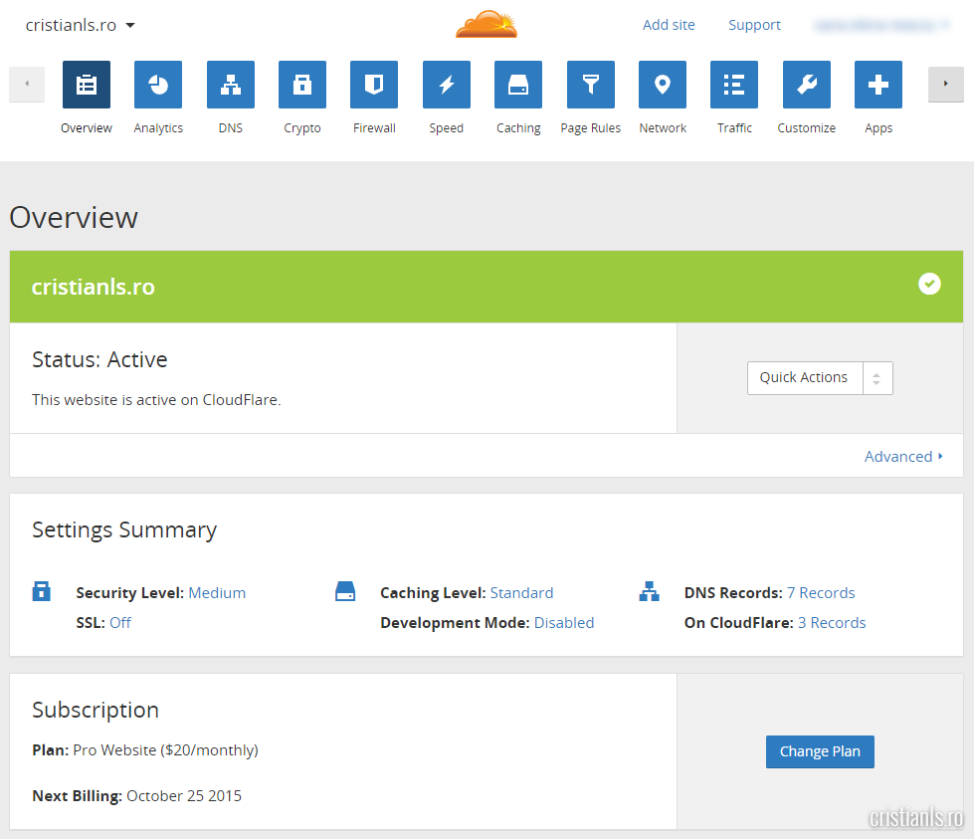Select the Customize wrench icon

click(806, 86)
